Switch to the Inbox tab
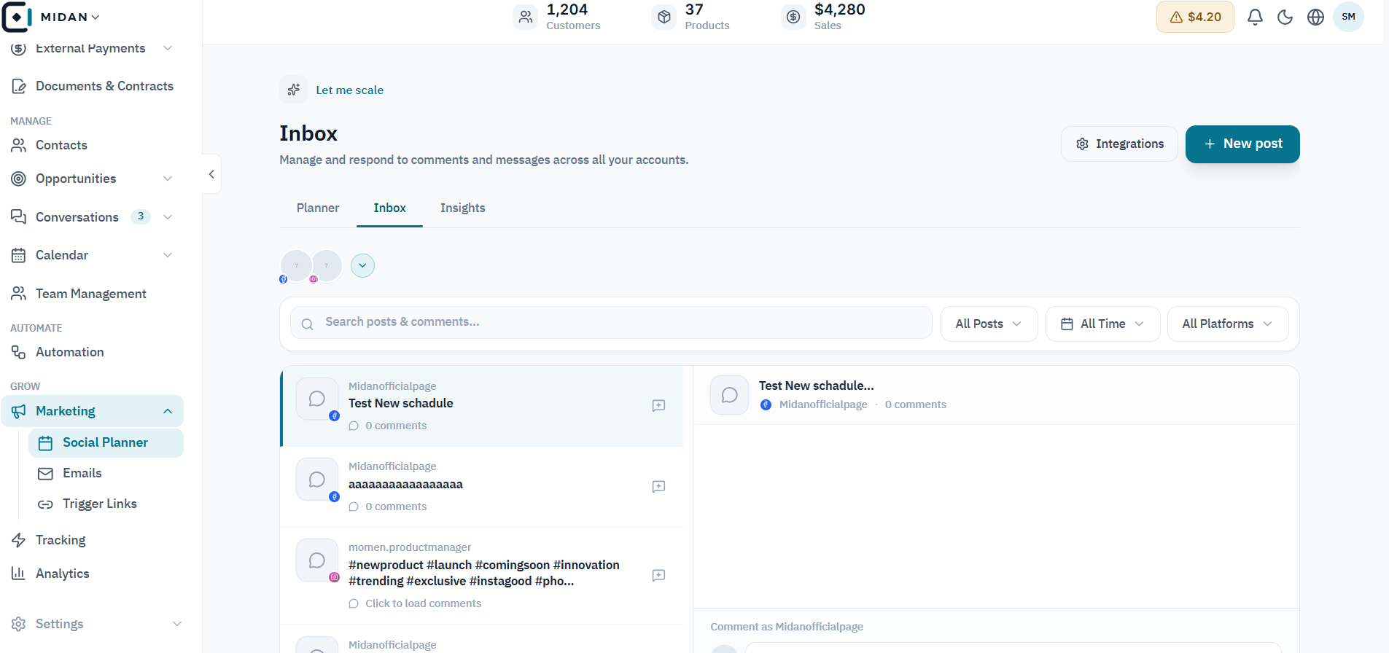 coord(389,208)
